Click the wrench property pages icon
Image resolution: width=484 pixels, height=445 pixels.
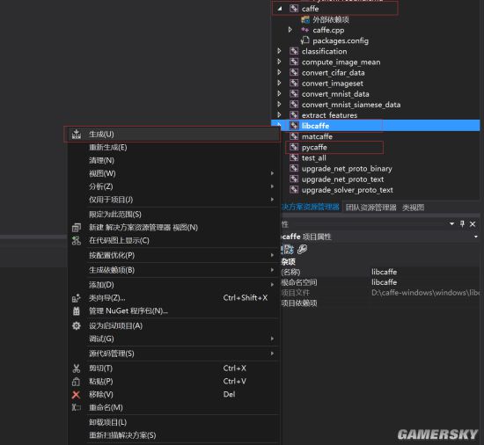[x=303, y=249]
